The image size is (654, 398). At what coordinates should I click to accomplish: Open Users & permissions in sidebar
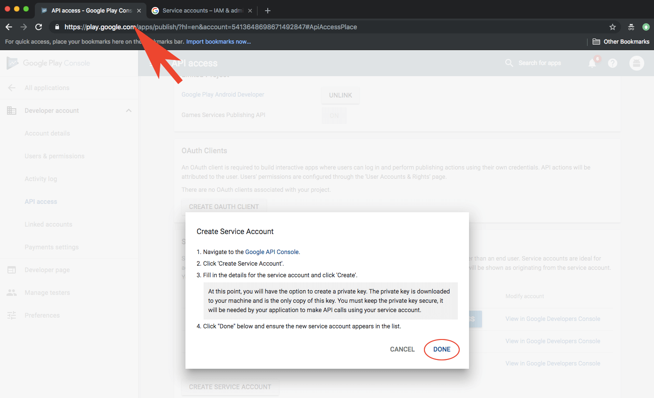[x=54, y=156]
